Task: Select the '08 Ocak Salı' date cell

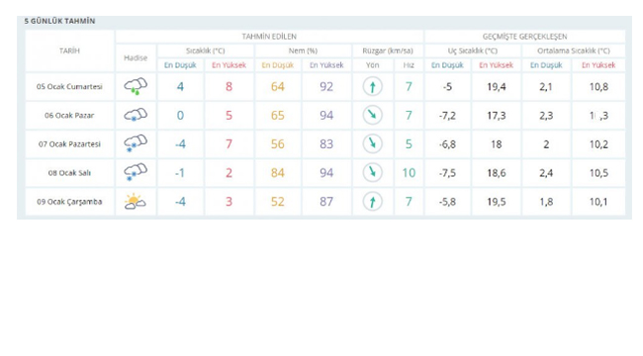Action: click(x=69, y=173)
